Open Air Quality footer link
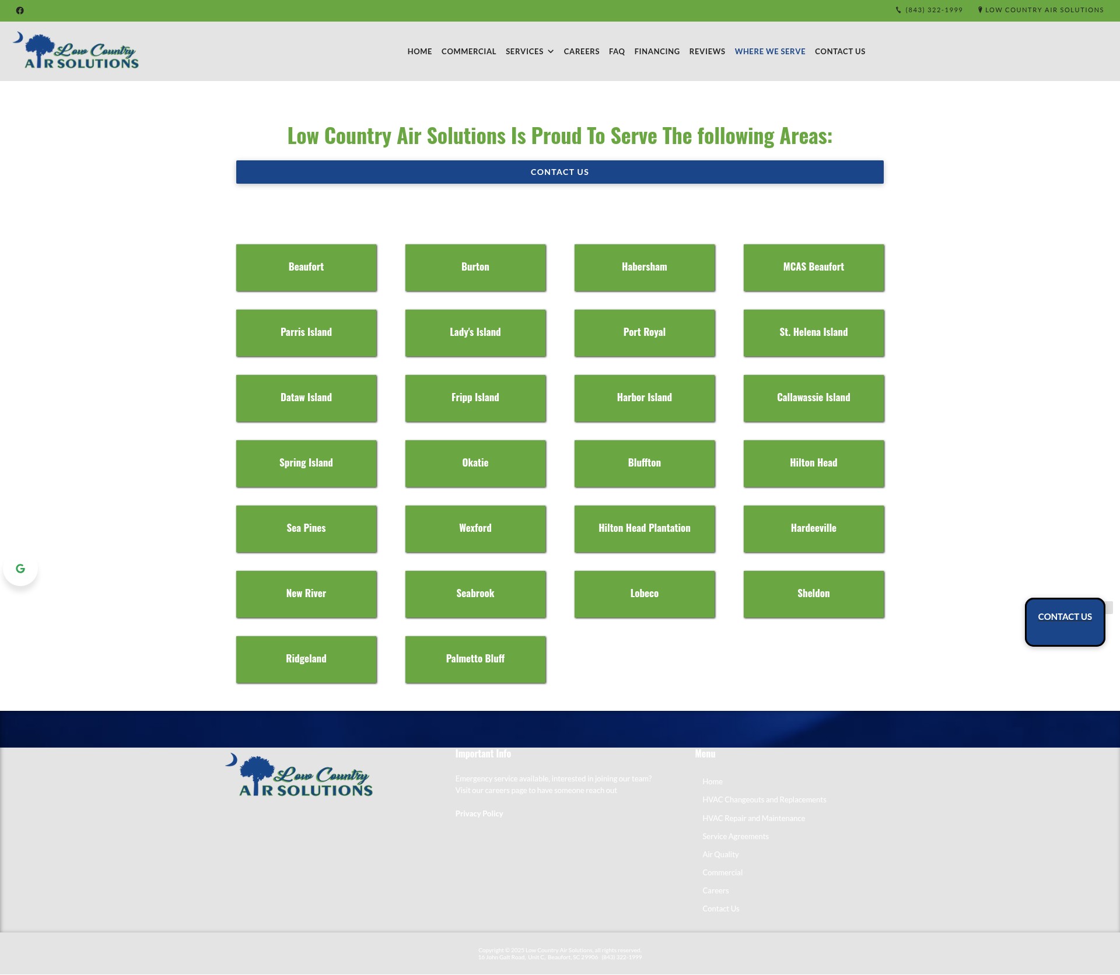The image size is (1120, 975). [720, 854]
